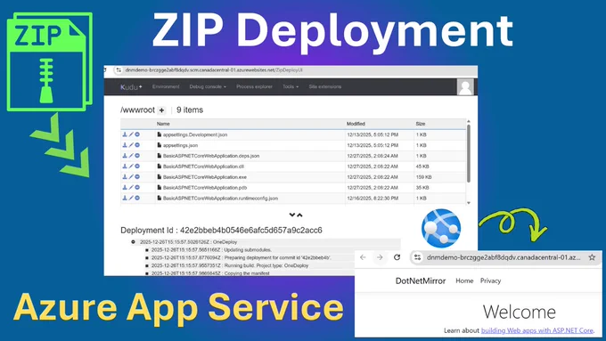Reload the DotNetMirror page
Viewport: 606px width, 341px height.
(397, 257)
